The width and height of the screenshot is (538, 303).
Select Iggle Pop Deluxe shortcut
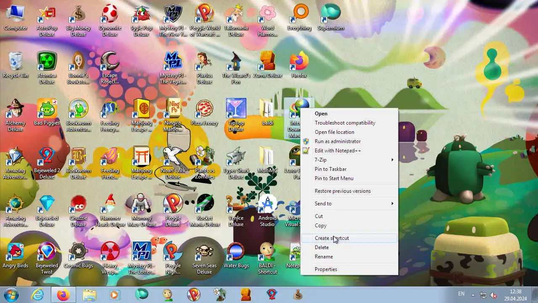[142, 21]
